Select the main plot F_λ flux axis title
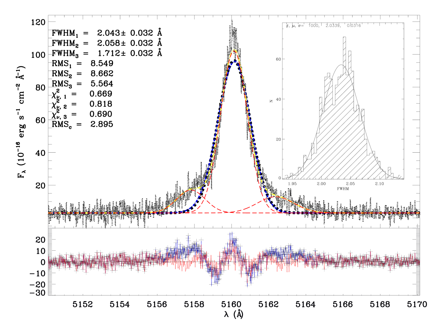This screenshot has height=326, width=434. click(22, 121)
